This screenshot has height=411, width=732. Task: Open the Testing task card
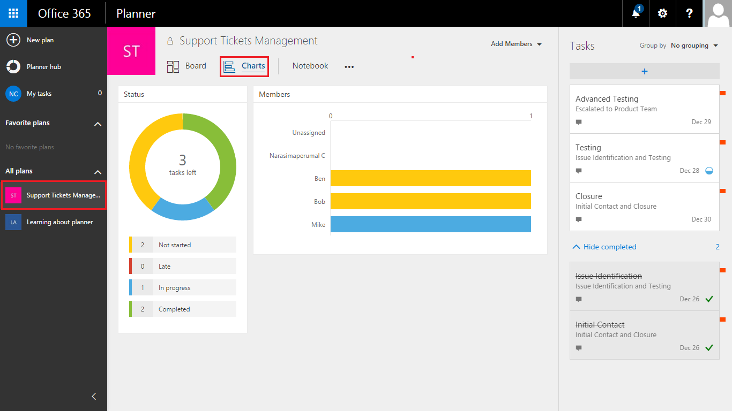(645, 158)
